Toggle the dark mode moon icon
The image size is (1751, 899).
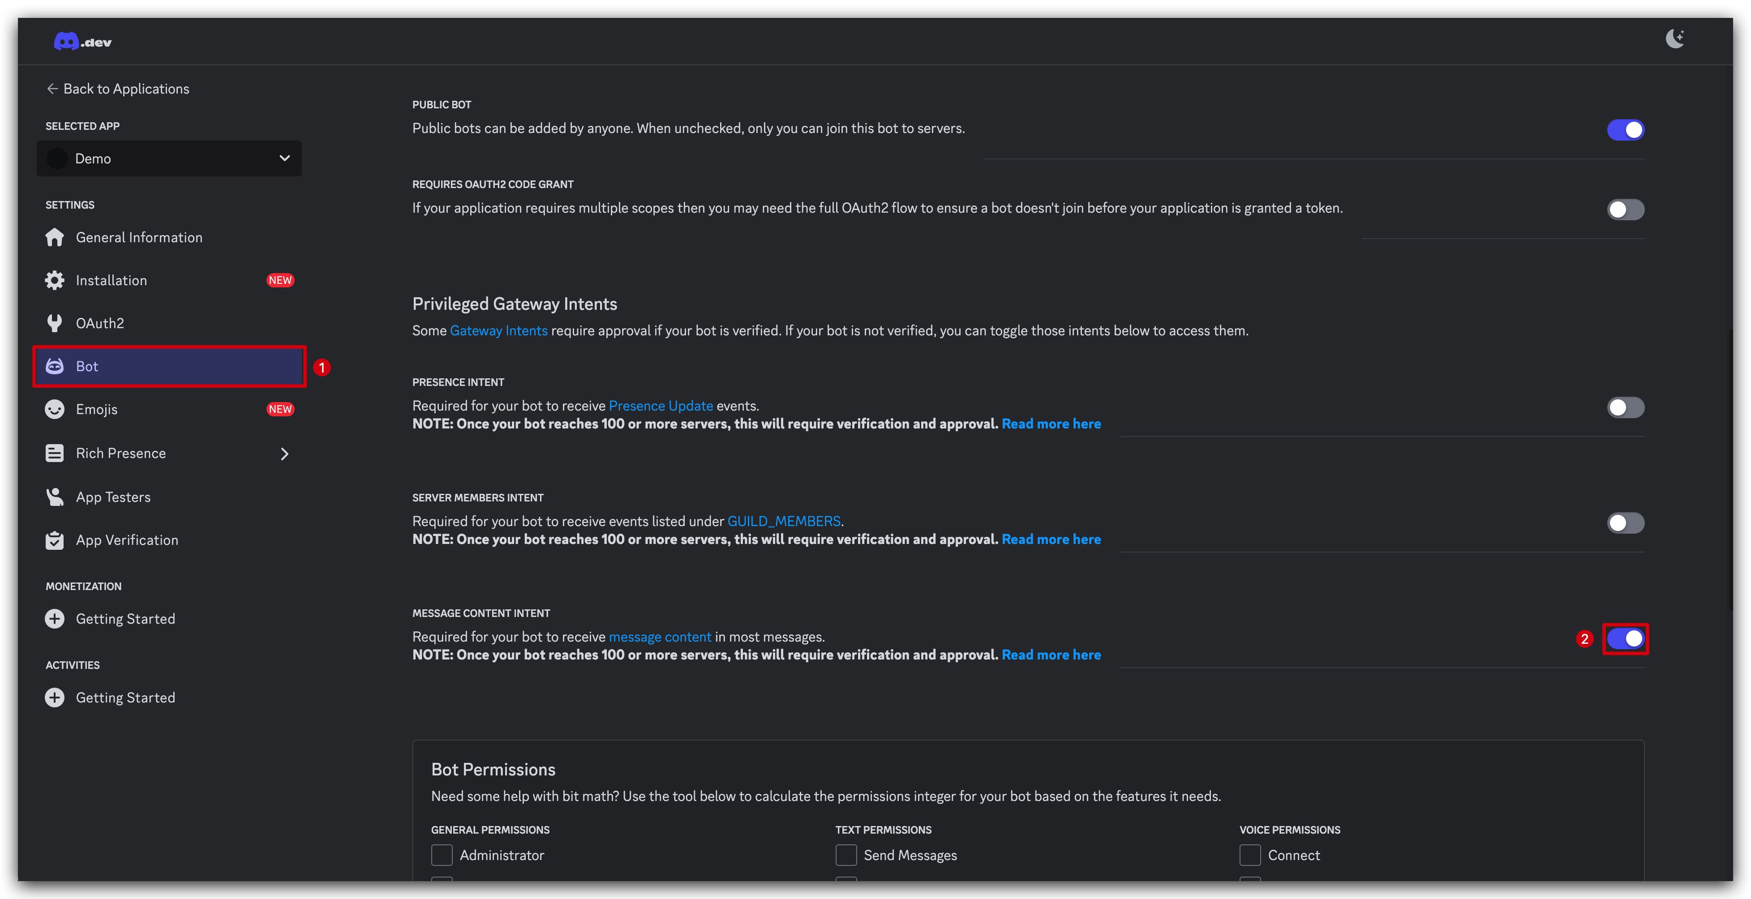click(1675, 39)
